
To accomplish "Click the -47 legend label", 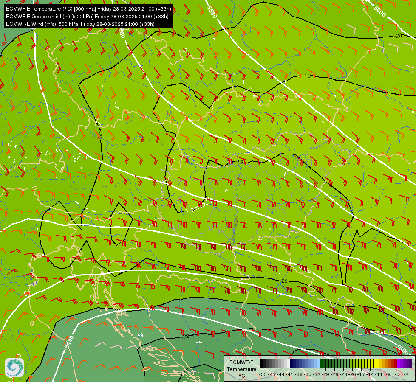I will pyautogui.click(x=272, y=374).
